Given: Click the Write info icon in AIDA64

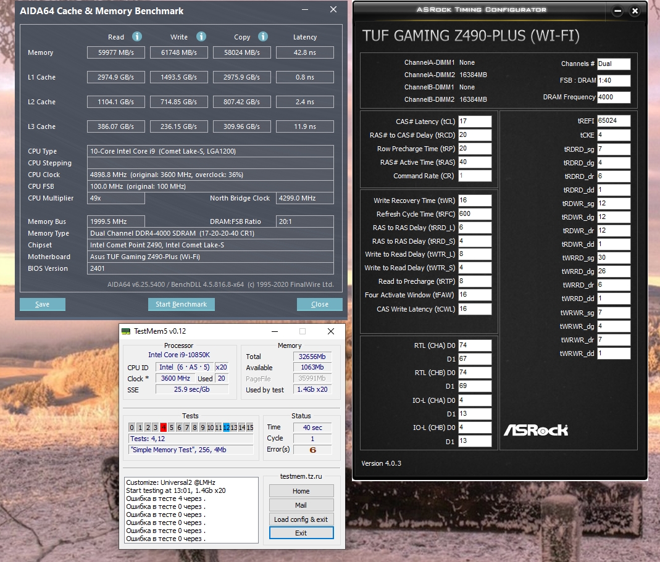Looking at the screenshot, I should 201,36.
